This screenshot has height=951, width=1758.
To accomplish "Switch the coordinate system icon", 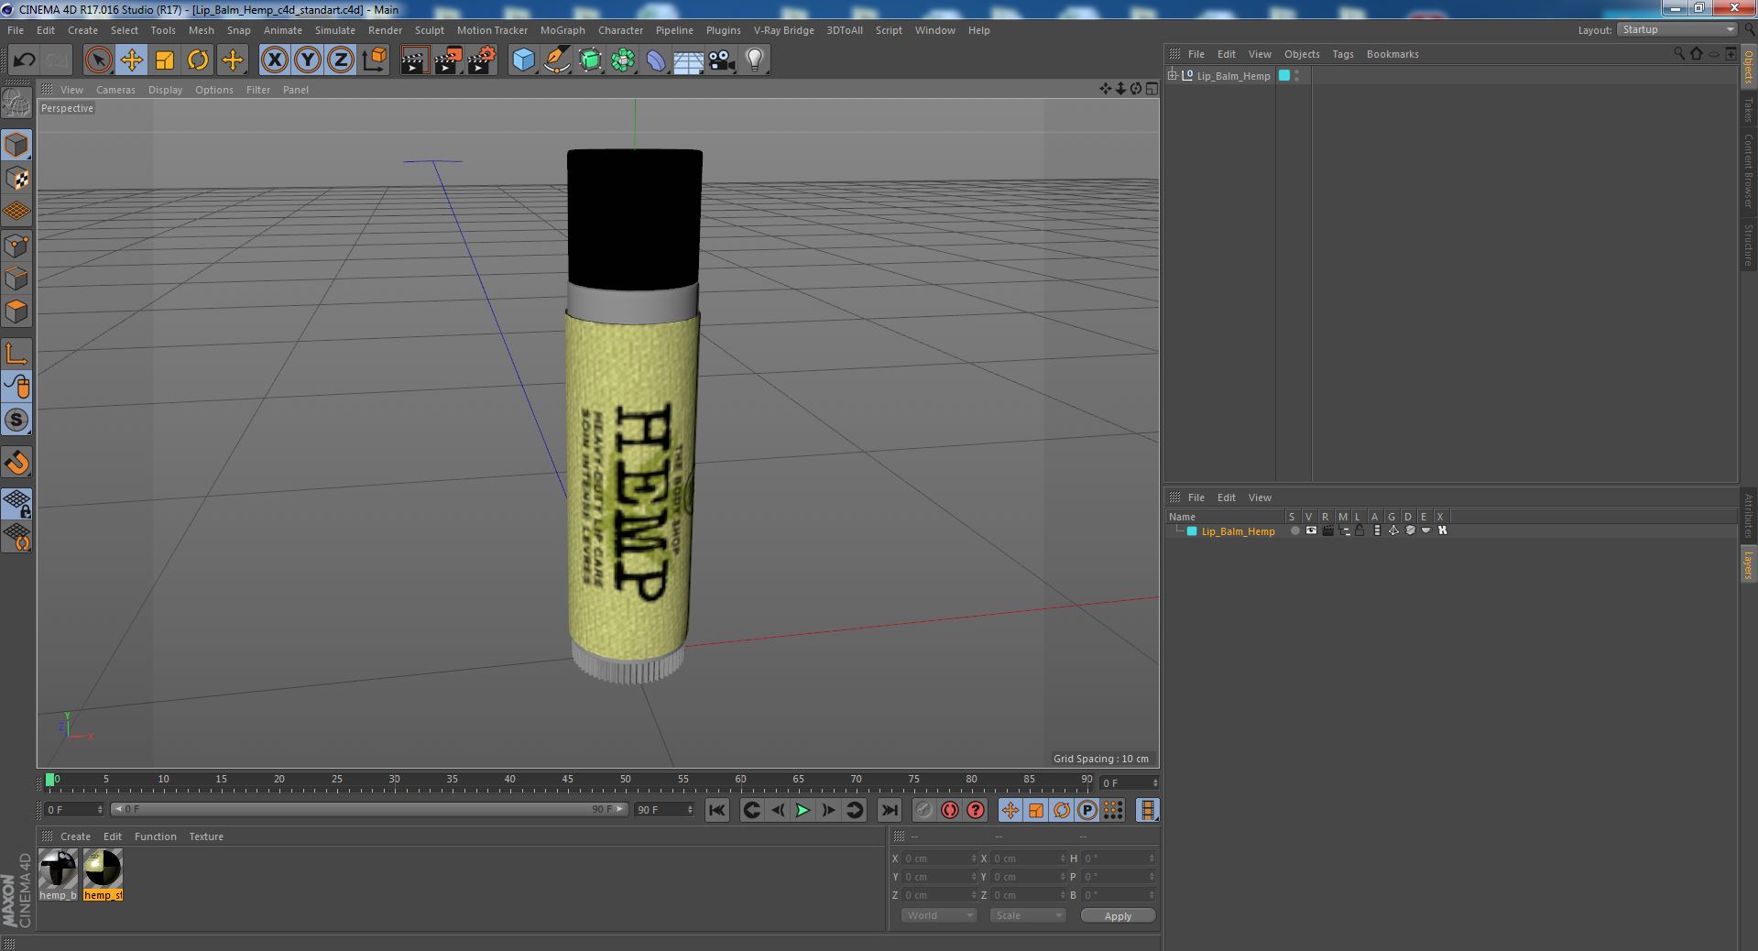I will point(374,60).
